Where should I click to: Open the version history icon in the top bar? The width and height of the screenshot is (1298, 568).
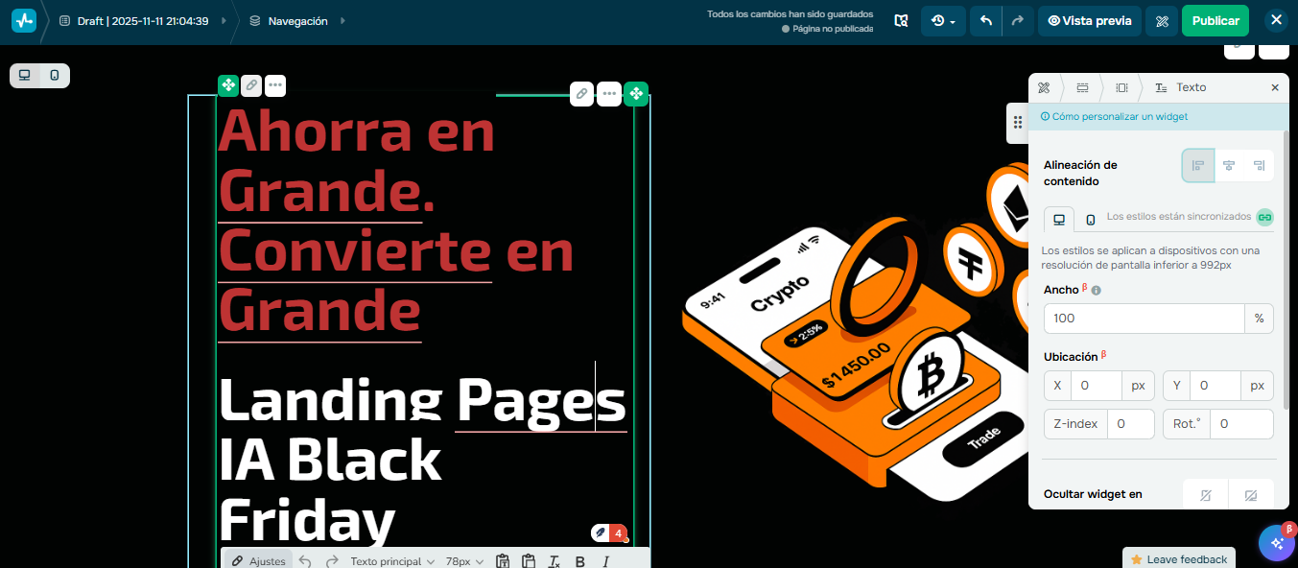coord(938,20)
